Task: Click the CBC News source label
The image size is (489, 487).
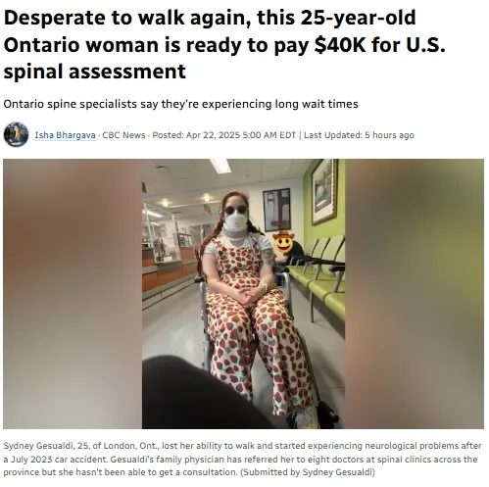Action: coord(123,135)
